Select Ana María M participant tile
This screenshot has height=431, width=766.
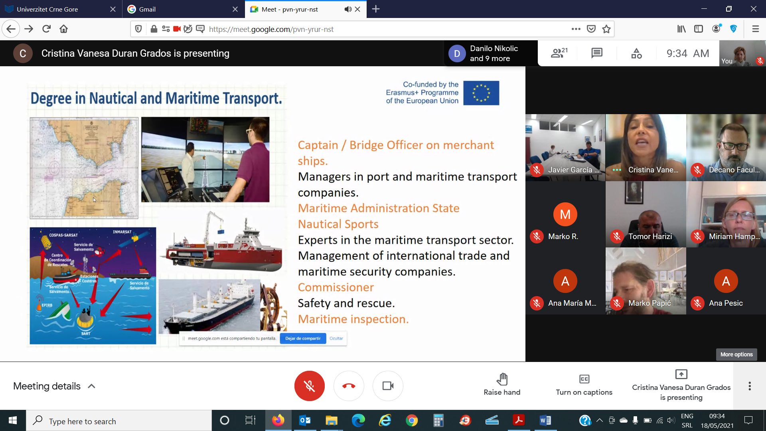coord(565,281)
